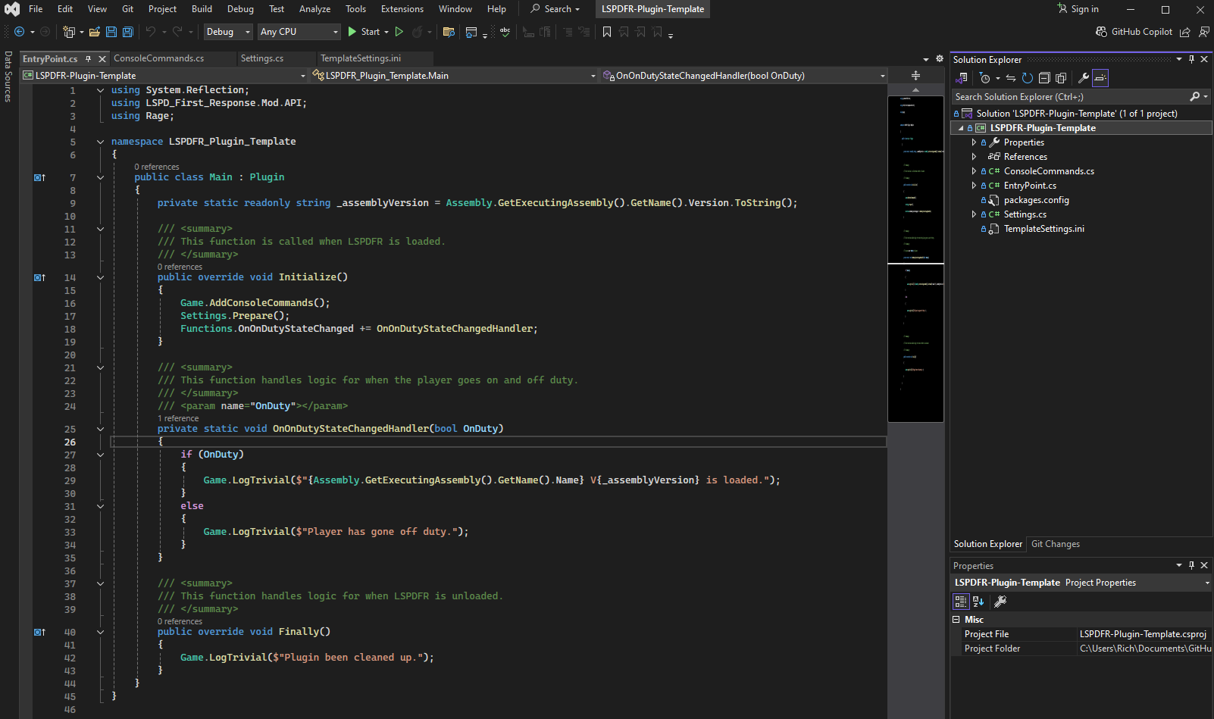Expand the References node in Solution Explorer
The height and width of the screenshot is (719, 1214).
click(974, 157)
